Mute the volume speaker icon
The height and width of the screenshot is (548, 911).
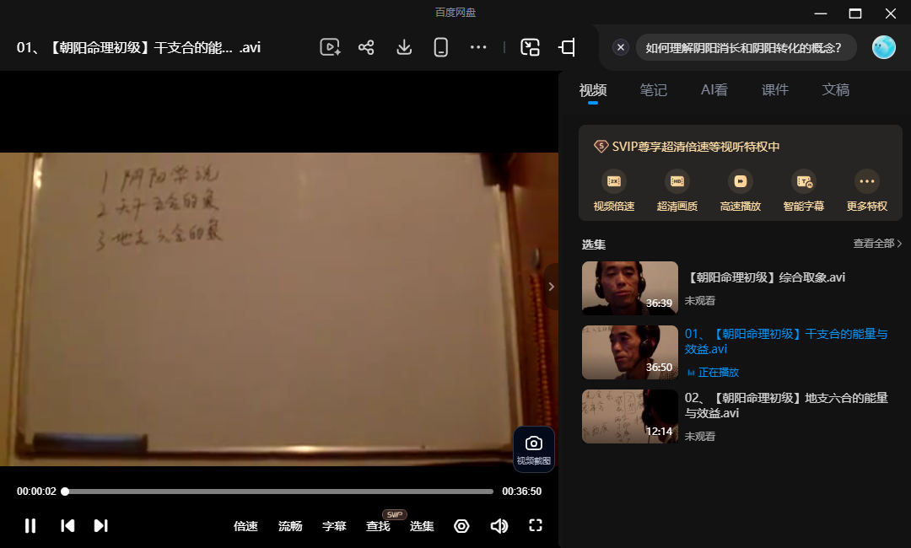499,526
